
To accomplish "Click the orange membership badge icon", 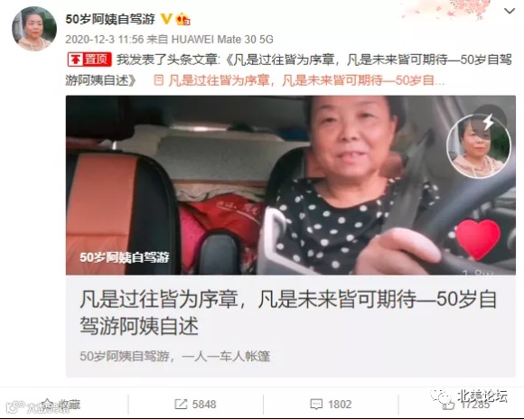I will [x=182, y=19].
